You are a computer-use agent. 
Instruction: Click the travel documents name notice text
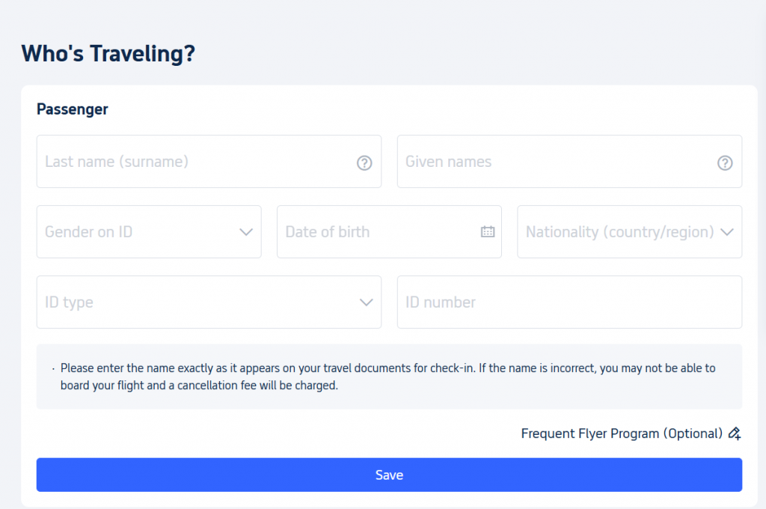pos(388,377)
